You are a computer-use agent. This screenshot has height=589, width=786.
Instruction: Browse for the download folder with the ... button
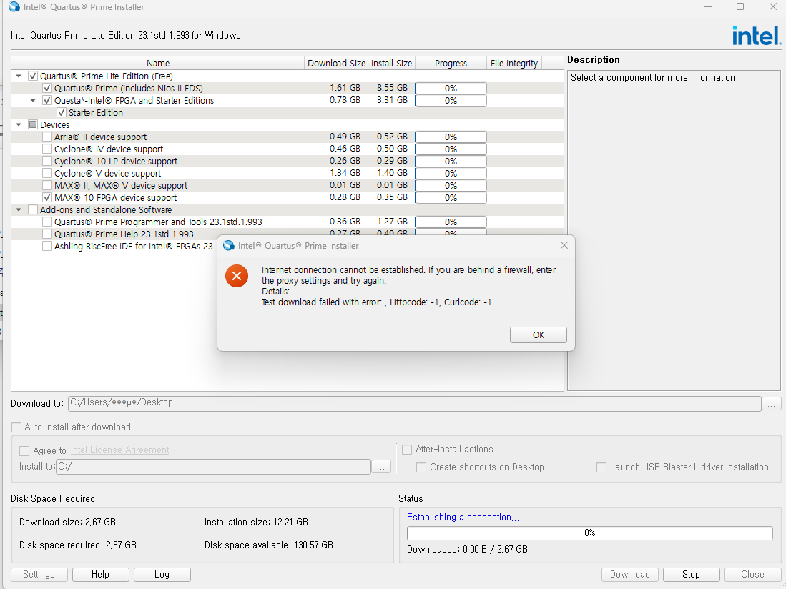(772, 404)
